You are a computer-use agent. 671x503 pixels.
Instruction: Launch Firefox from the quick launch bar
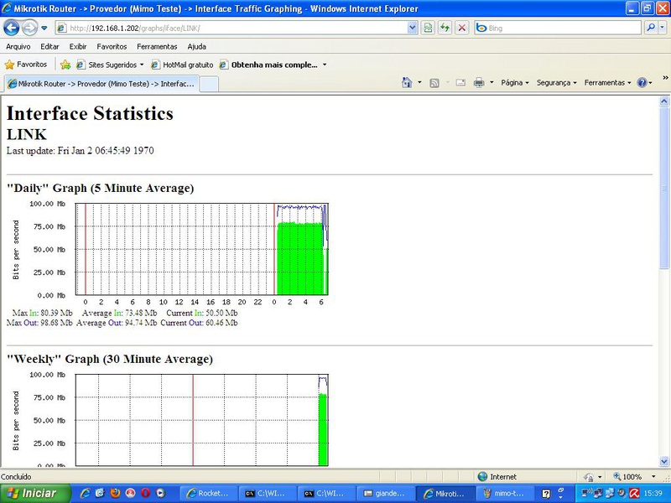tap(115, 493)
